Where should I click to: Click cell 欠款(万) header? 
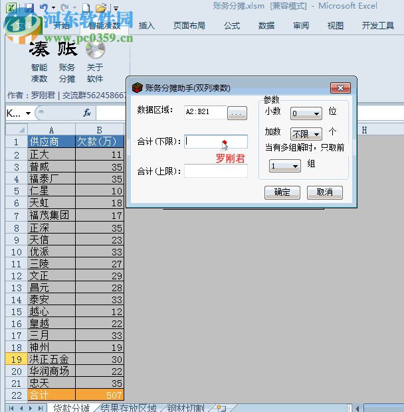click(x=100, y=141)
